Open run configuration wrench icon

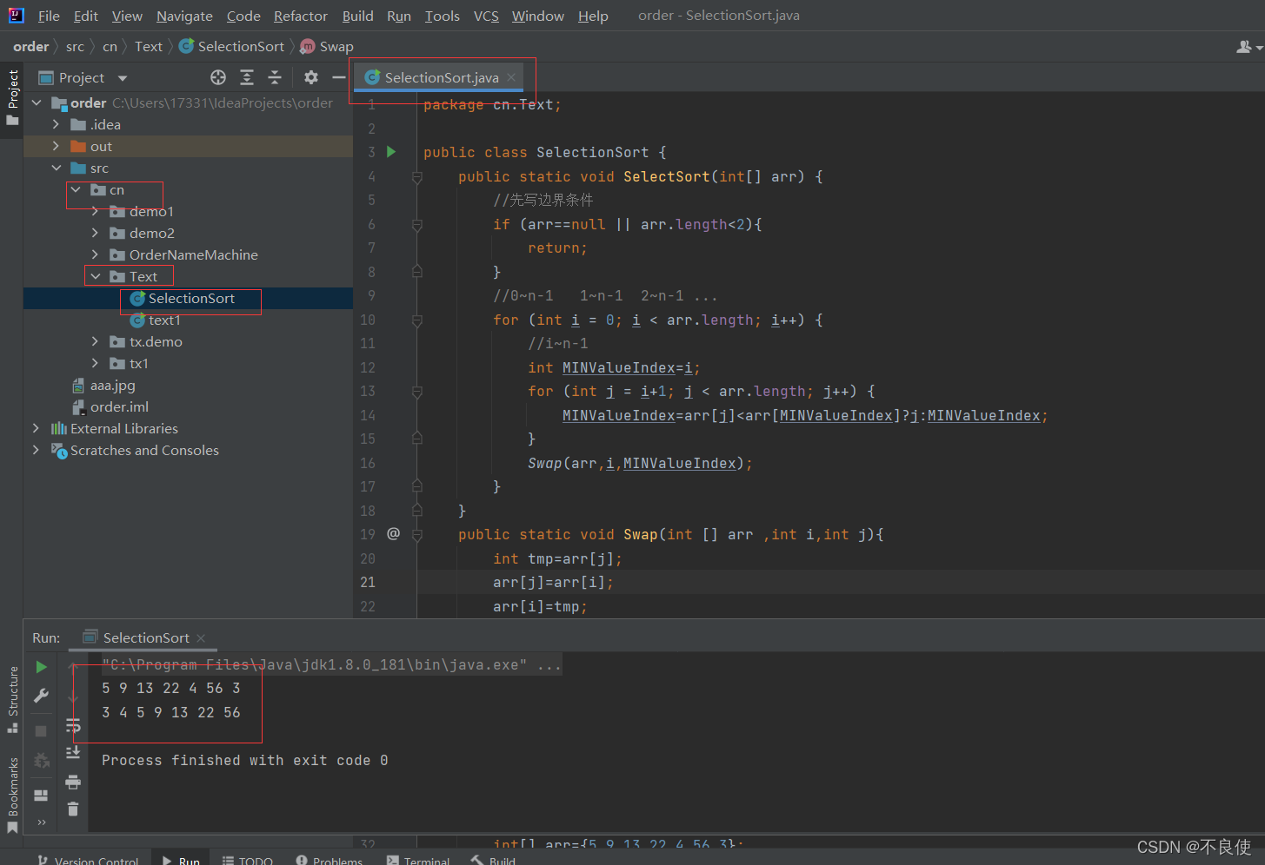pos(41,696)
